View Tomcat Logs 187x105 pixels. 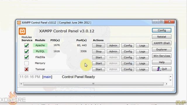point(142,69)
